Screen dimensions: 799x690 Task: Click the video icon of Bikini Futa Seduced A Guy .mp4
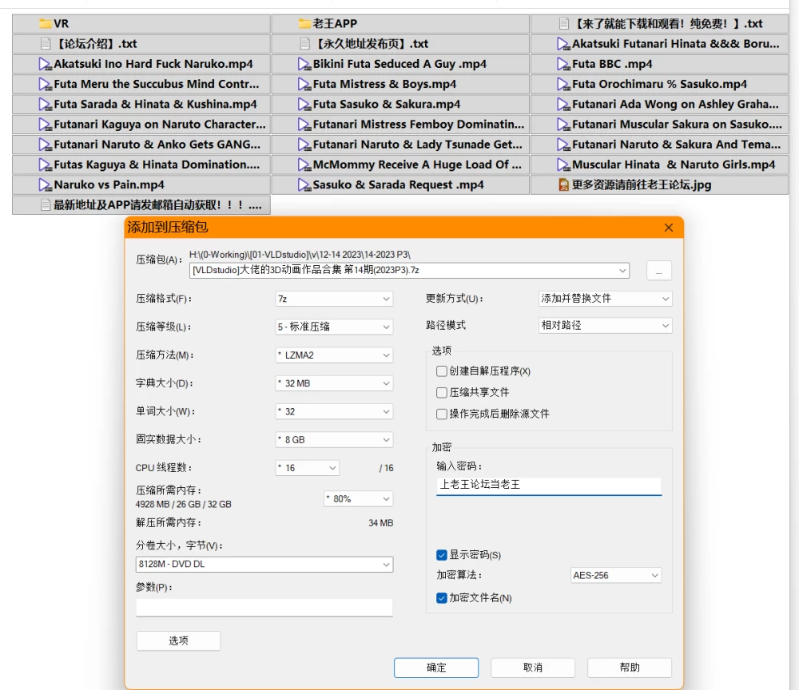(x=304, y=64)
